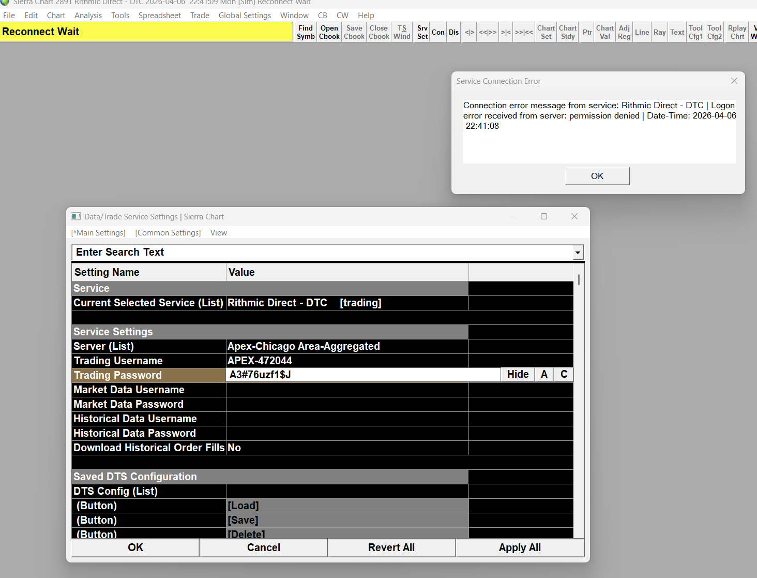Select the Trading Username value APEX-472044
The image size is (757, 578).
coord(347,361)
